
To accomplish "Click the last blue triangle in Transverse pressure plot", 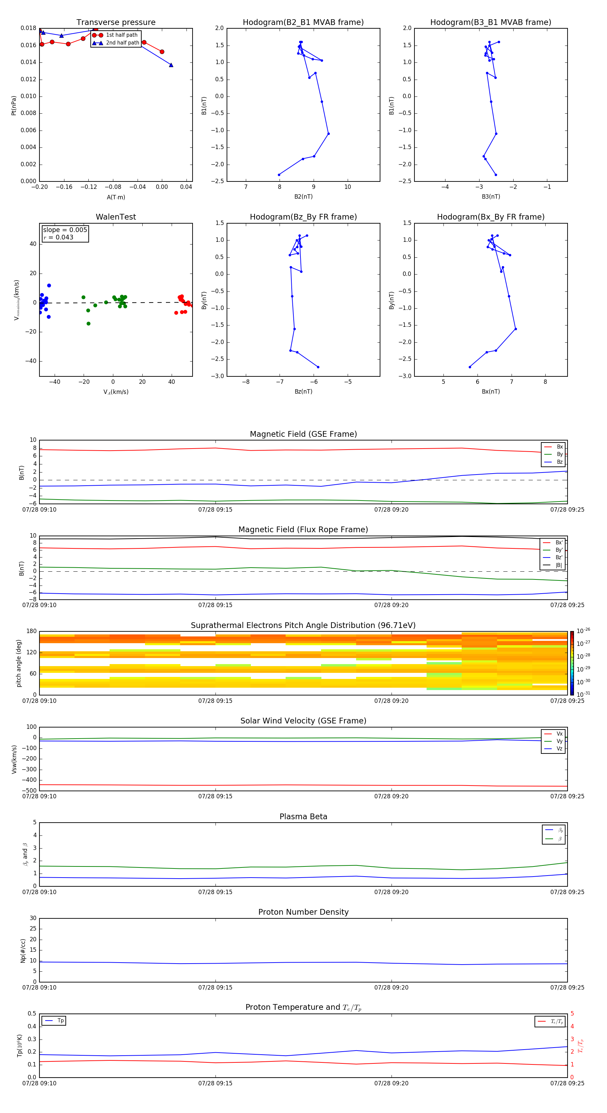I will tap(171, 65).
